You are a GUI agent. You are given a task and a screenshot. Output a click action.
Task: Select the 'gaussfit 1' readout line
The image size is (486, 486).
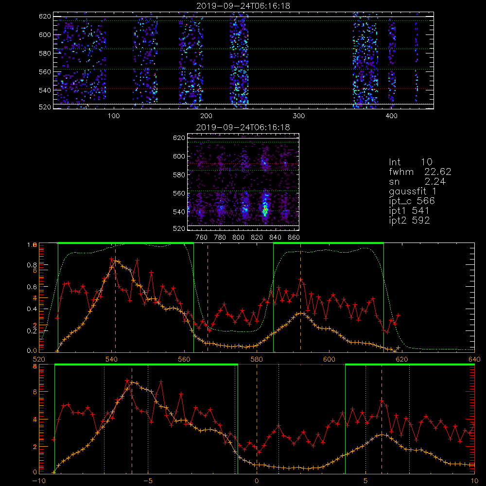tap(413, 191)
